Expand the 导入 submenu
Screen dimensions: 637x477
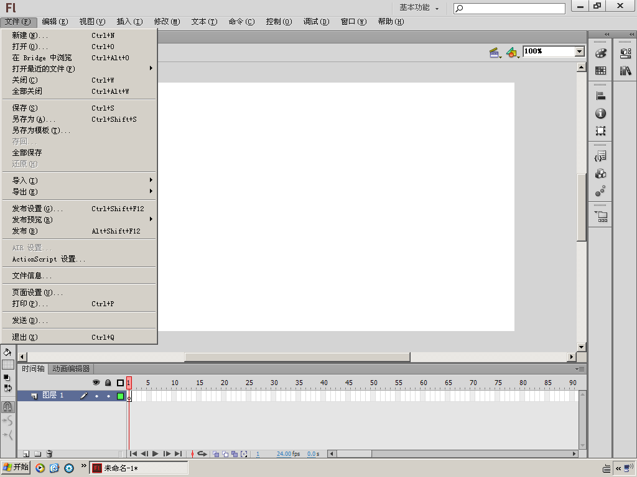(x=79, y=180)
